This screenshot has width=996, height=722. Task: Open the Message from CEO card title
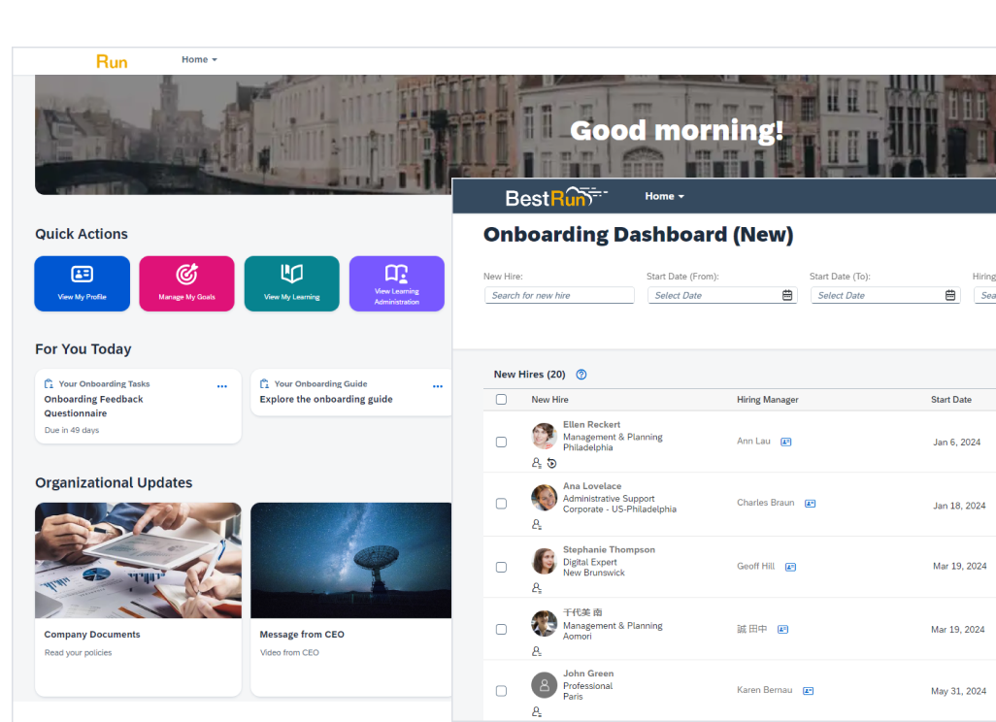point(302,635)
